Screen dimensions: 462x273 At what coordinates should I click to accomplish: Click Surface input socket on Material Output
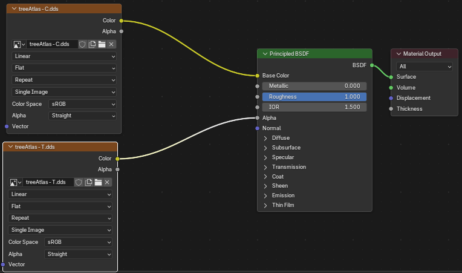391,77
